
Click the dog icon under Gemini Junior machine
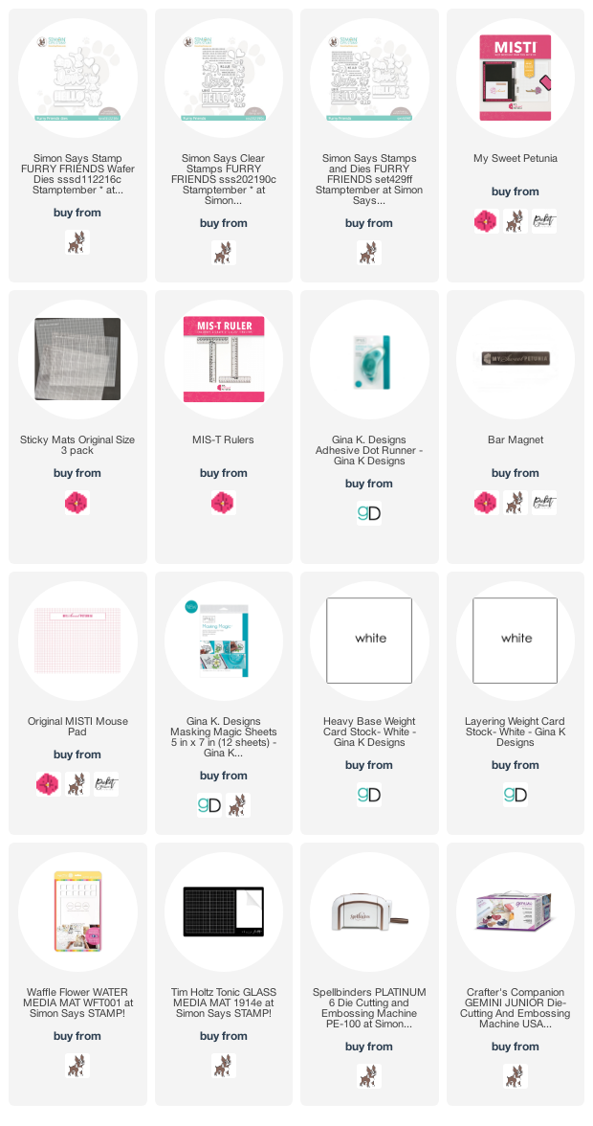[515, 1076]
